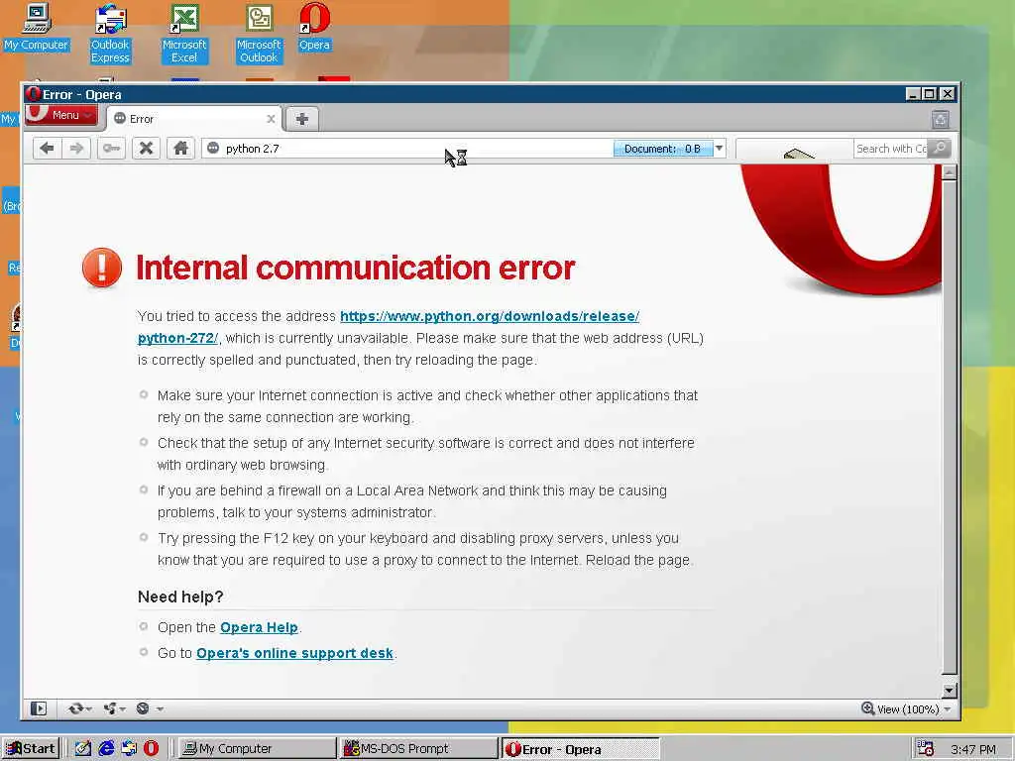Viewport: 1015px width, 761px height.
Task: Click the Document 0 B progress indicator
Action: pos(663,149)
